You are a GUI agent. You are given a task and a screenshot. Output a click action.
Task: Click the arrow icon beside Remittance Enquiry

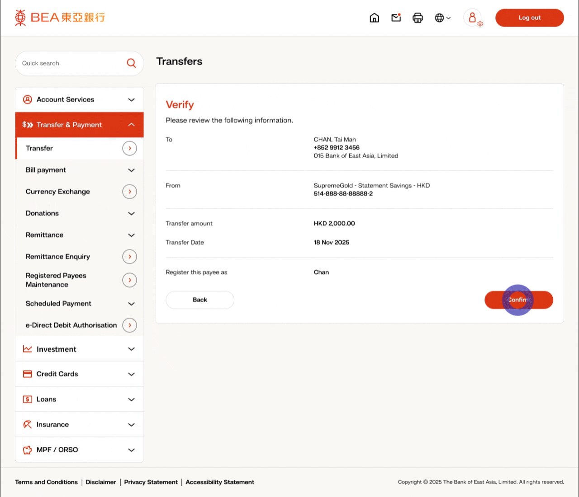click(x=129, y=257)
